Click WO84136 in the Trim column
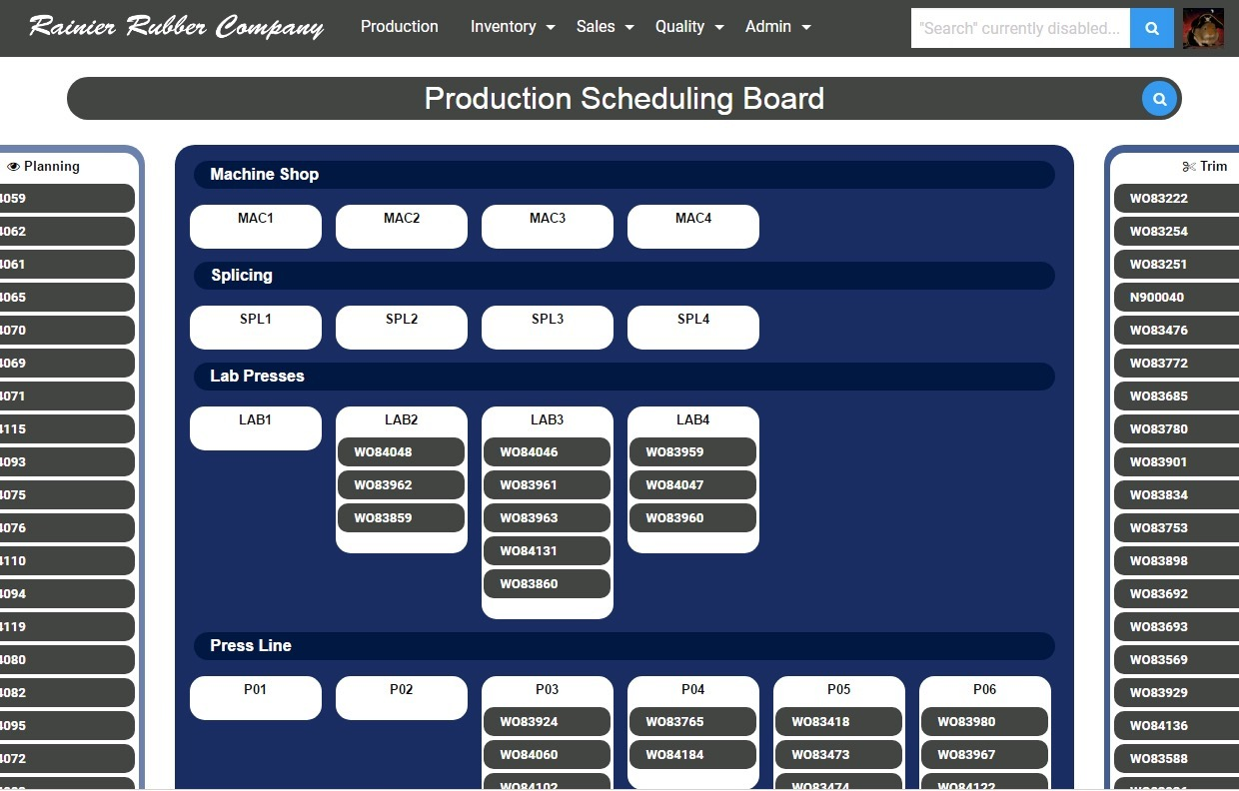The height and width of the screenshot is (791, 1239). [1177, 726]
